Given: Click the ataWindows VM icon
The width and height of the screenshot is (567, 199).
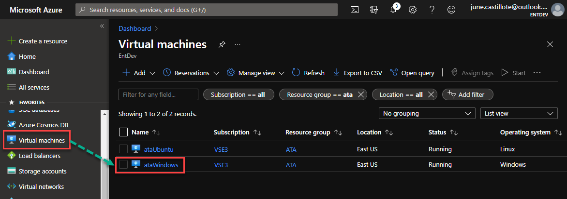Looking at the screenshot, I should click(136, 165).
